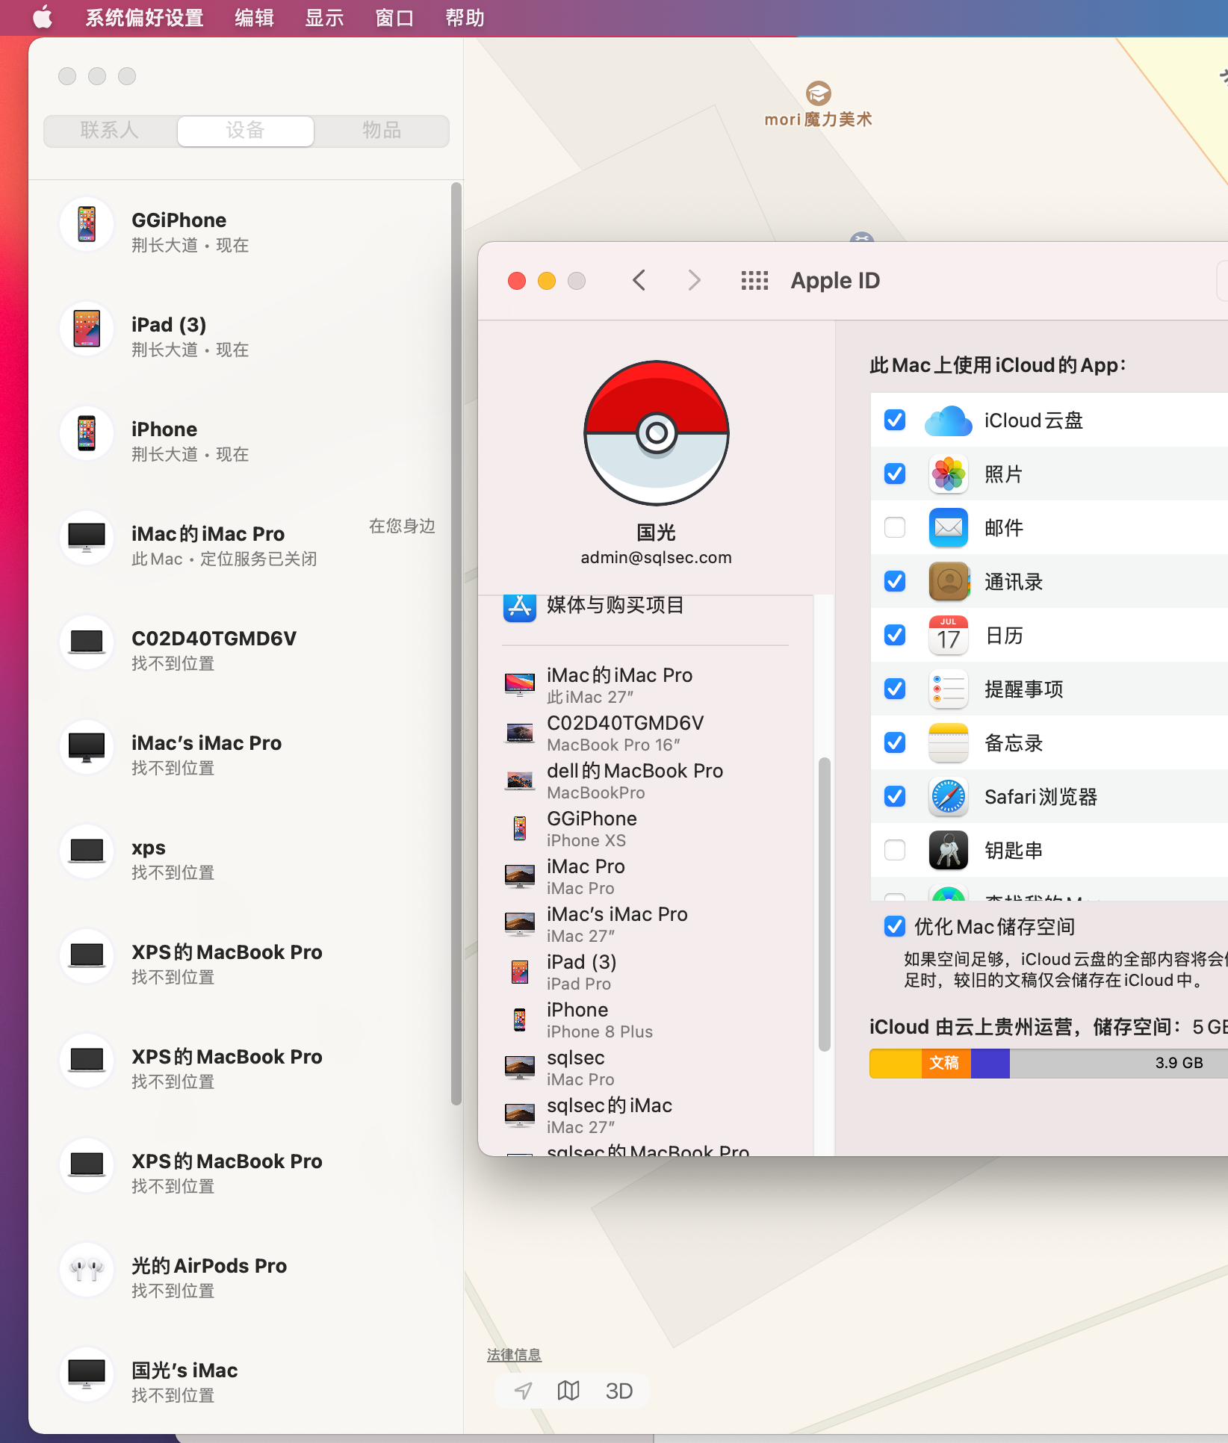Image resolution: width=1228 pixels, height=1443 pixels.
Task: Open the 帮助 menu
Action: click(x=465, y=18)
